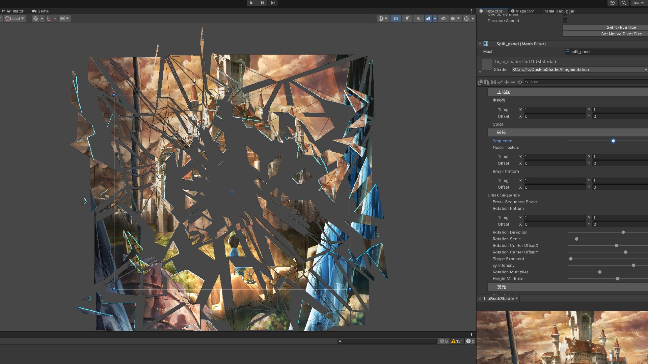
Task: Expand the s_flipBookShader preview section
Action: click(x=498, y=298)
